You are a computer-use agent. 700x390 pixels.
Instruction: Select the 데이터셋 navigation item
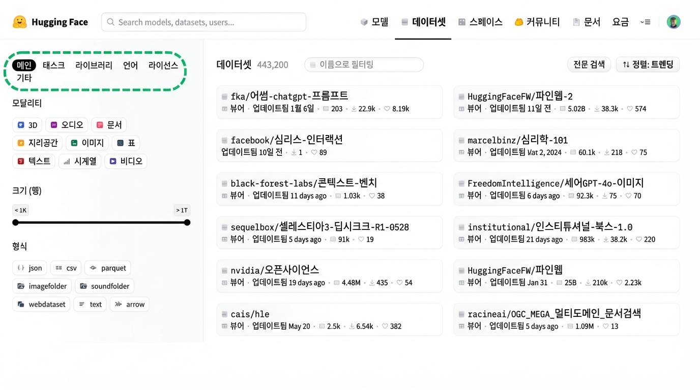[x=423, y=22]
